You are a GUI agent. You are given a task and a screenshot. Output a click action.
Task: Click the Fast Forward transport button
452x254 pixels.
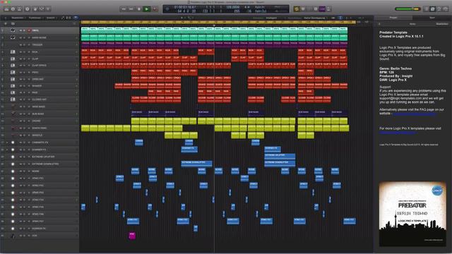pos(131,9)
